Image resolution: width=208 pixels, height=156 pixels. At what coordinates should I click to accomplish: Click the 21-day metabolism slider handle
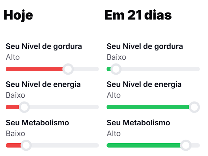[x=186, y=145]
